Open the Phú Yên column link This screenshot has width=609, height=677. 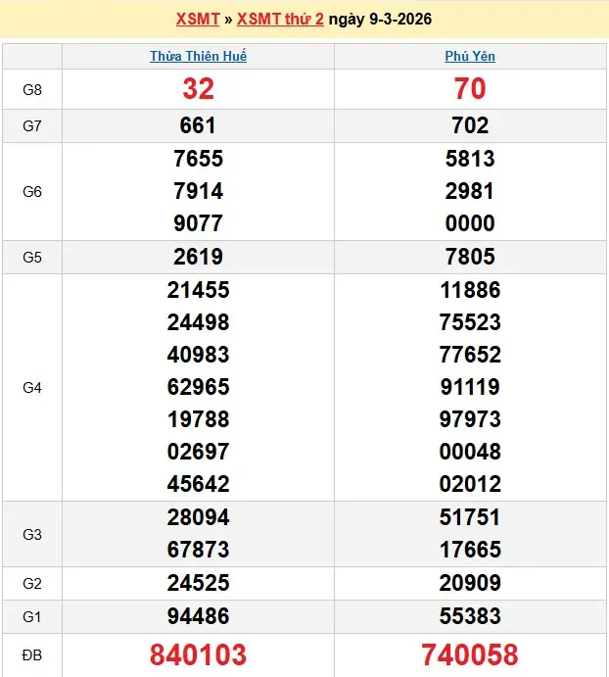tap(470, 57)
